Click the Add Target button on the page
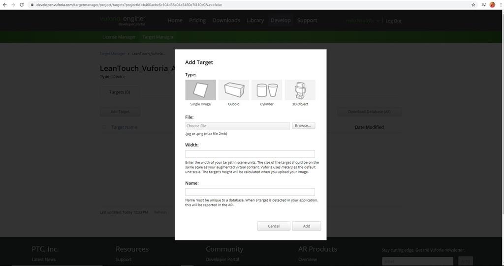 point(120,112)
